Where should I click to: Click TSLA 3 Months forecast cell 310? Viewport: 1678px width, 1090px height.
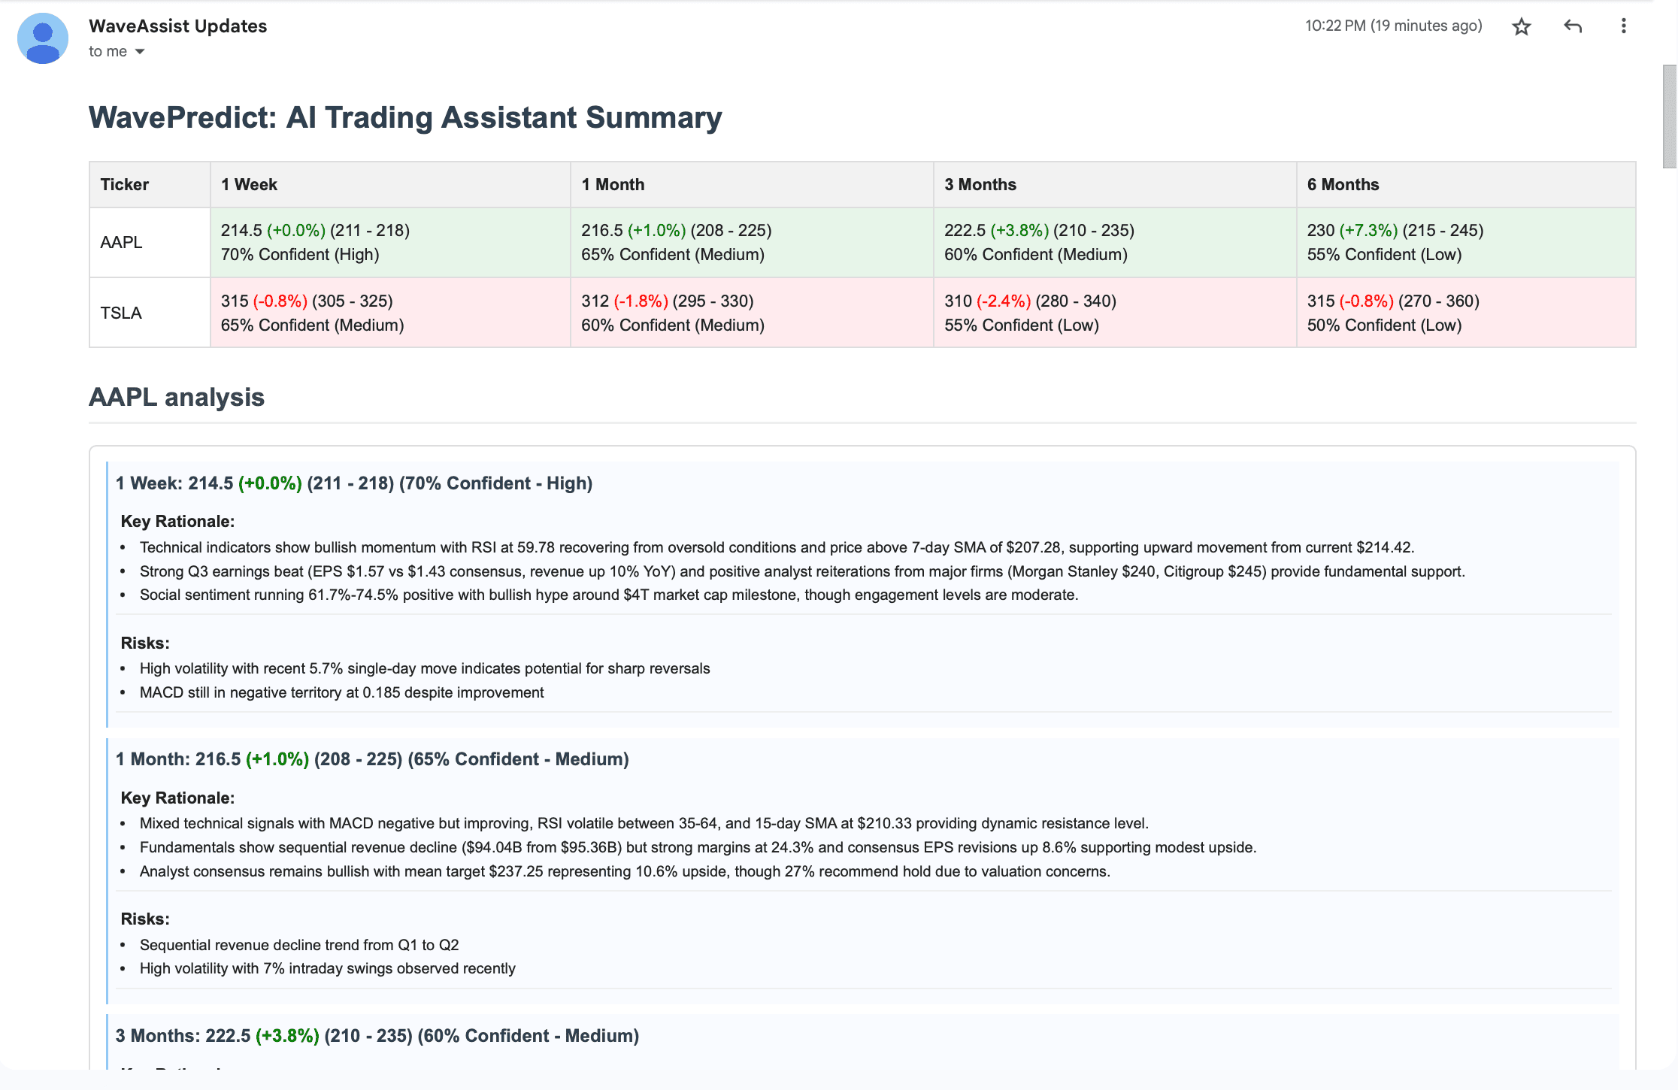point(1115,313)
